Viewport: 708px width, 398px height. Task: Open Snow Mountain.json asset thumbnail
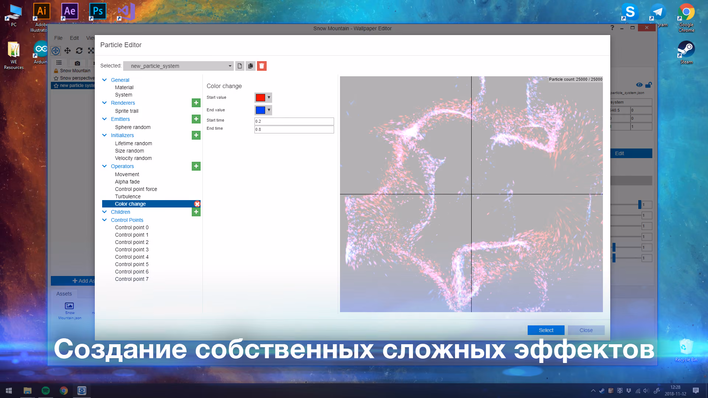pyautogui.click(x=70, y=311)
